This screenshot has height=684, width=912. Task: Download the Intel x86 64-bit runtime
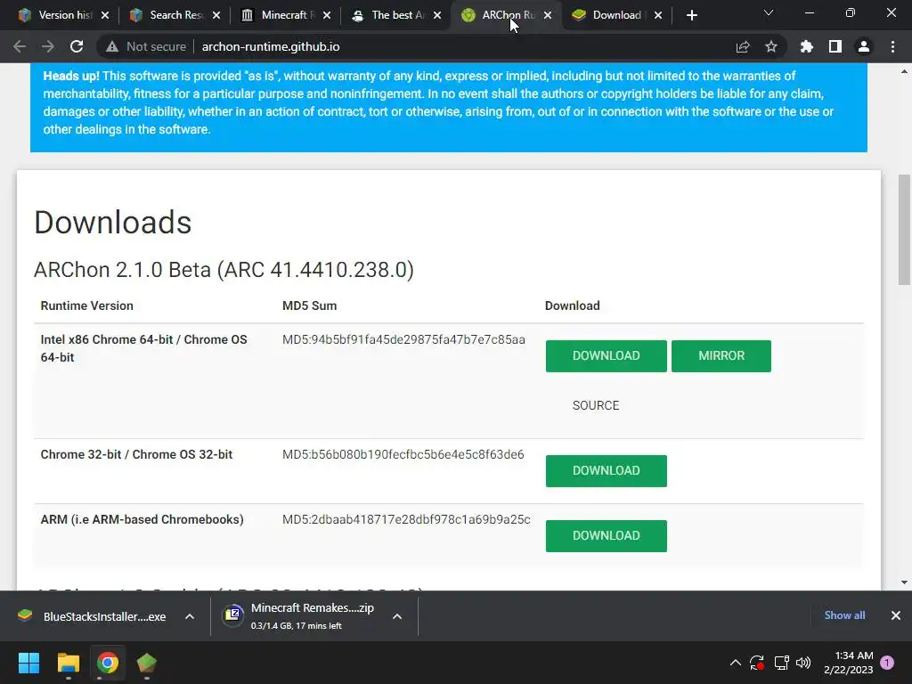pos(606,356)
